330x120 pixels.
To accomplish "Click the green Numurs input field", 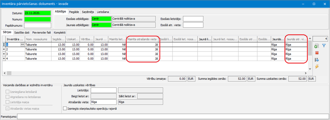I will (x=38, y=19).
